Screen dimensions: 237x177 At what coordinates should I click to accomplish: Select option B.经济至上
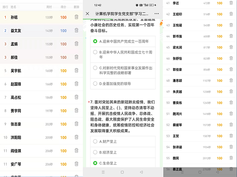[x=123, y=152]
